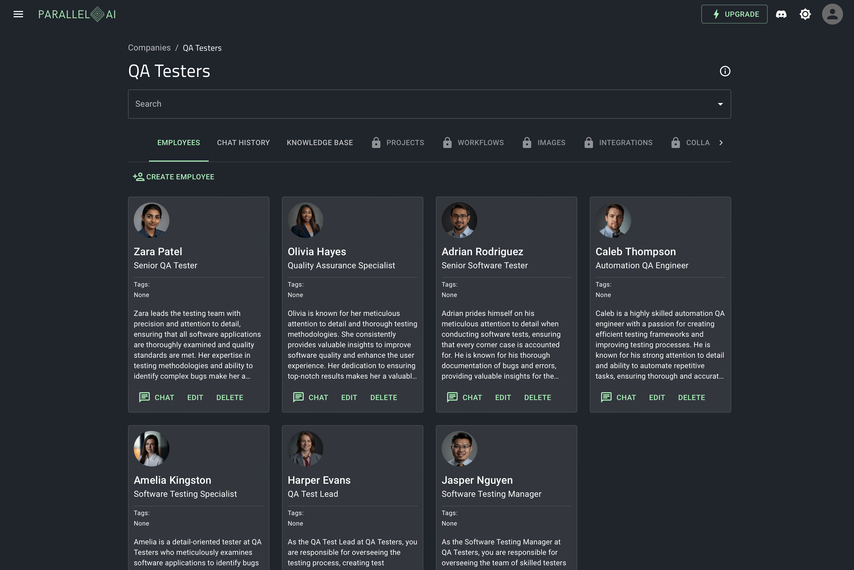Select the locked Projects tab
The height and width of the screenshot is (570, 854).
coord(398,142)
